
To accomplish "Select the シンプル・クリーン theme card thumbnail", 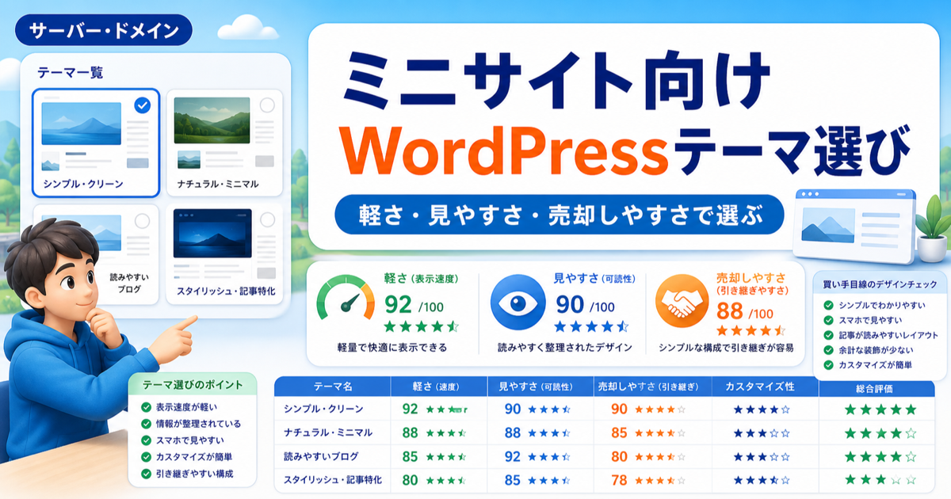I will 82,123.
